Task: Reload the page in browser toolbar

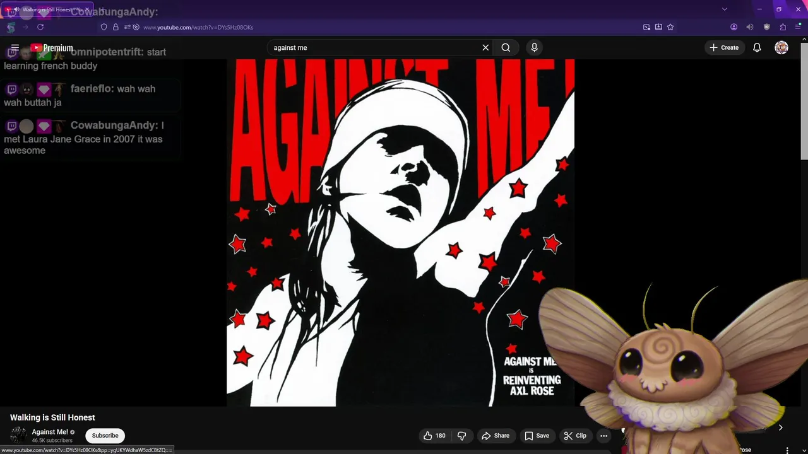Action: tap(40, 27)
